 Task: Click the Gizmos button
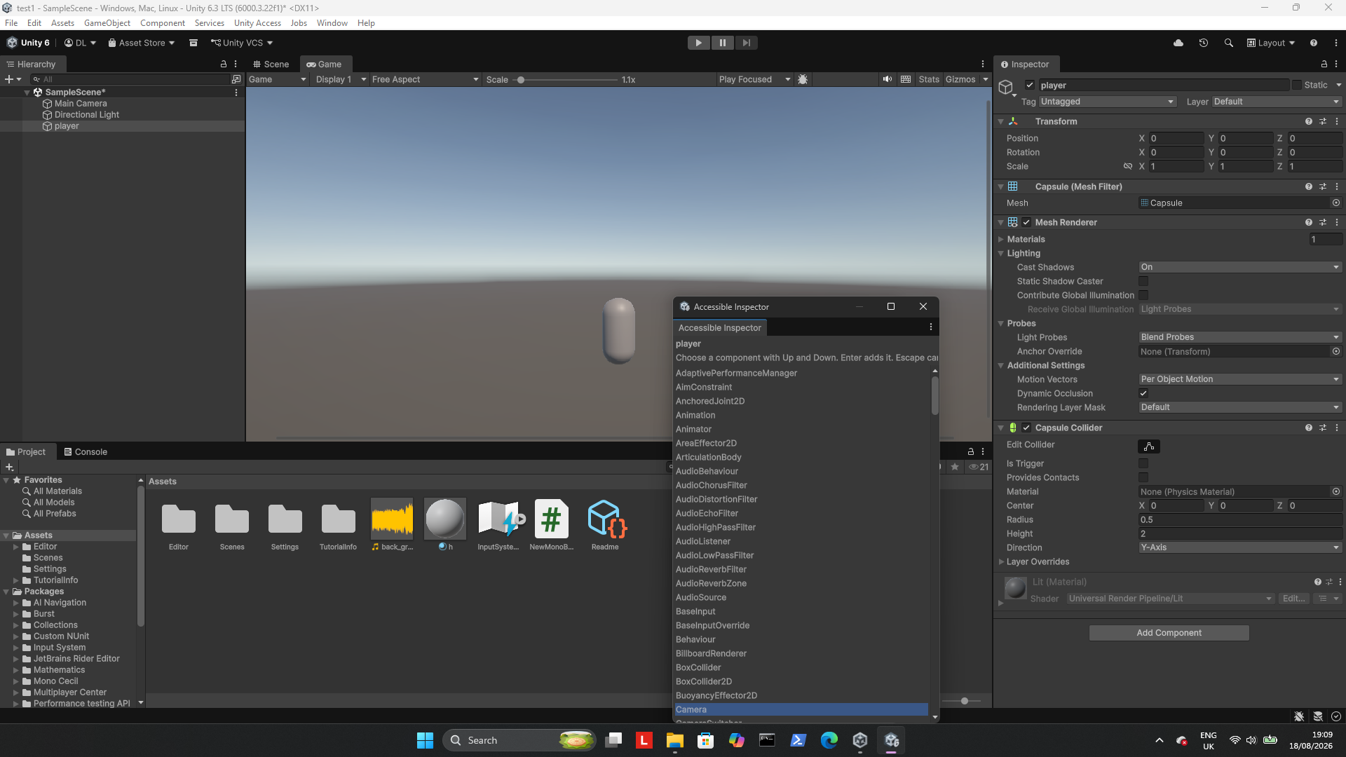[960, 79]
